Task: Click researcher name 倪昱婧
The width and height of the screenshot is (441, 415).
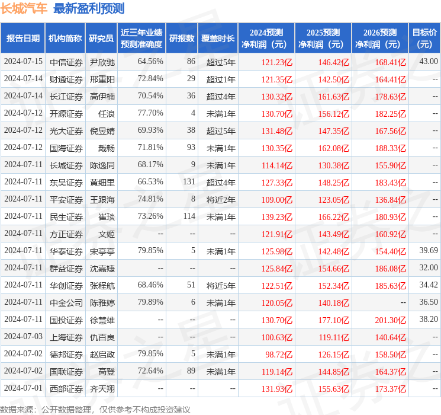Action: click(x=102, y=131)
